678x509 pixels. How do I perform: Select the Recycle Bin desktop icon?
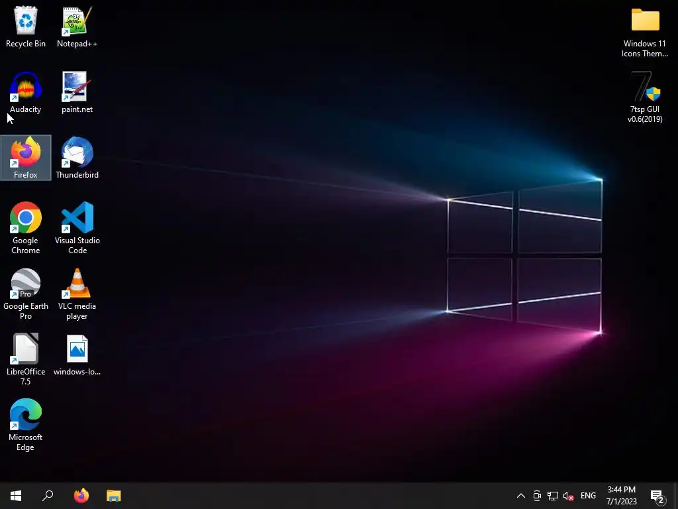click(x=26, y=27)
